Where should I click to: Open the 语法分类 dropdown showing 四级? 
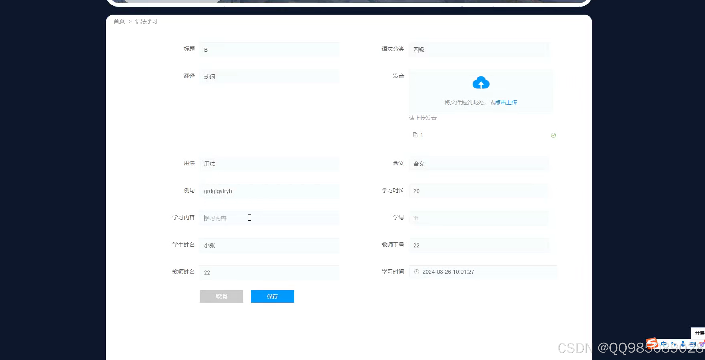[478, 50]
